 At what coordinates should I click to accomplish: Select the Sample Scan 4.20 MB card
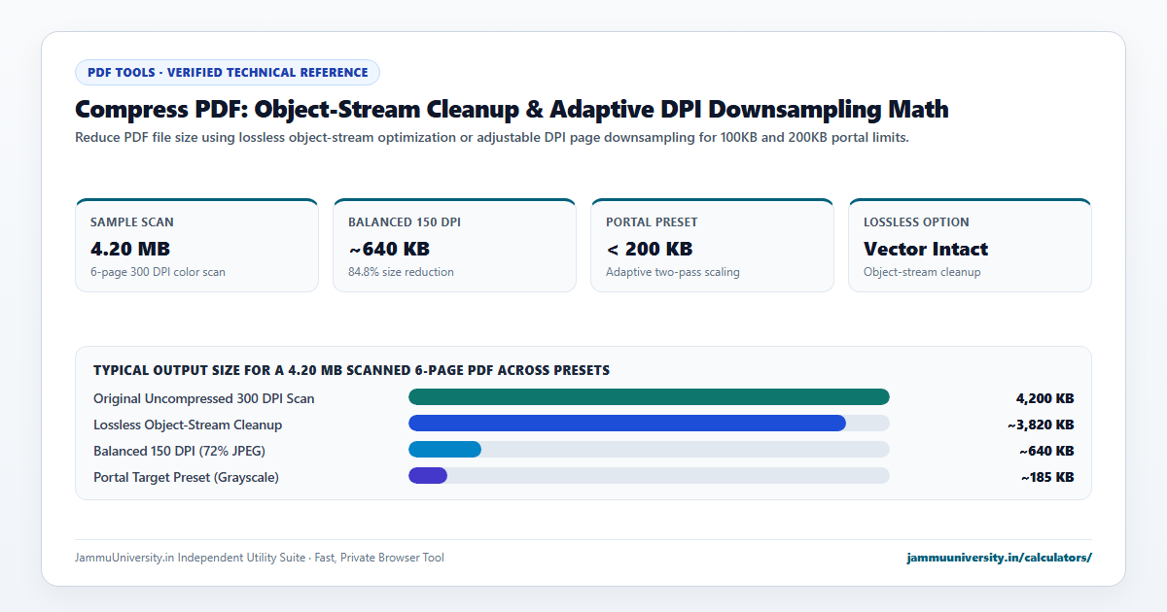196,246
